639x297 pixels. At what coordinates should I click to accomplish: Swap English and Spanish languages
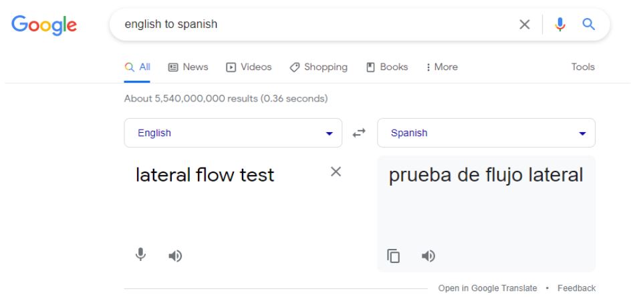pyautogui.click(x=359, y=133)
